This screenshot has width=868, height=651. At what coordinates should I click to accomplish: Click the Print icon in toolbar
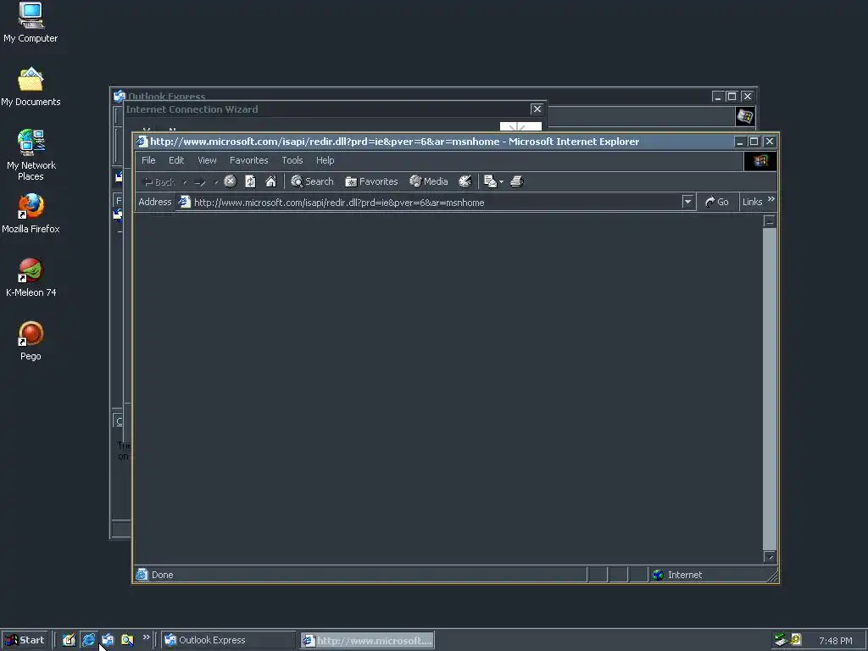click(x=517, y=181)
